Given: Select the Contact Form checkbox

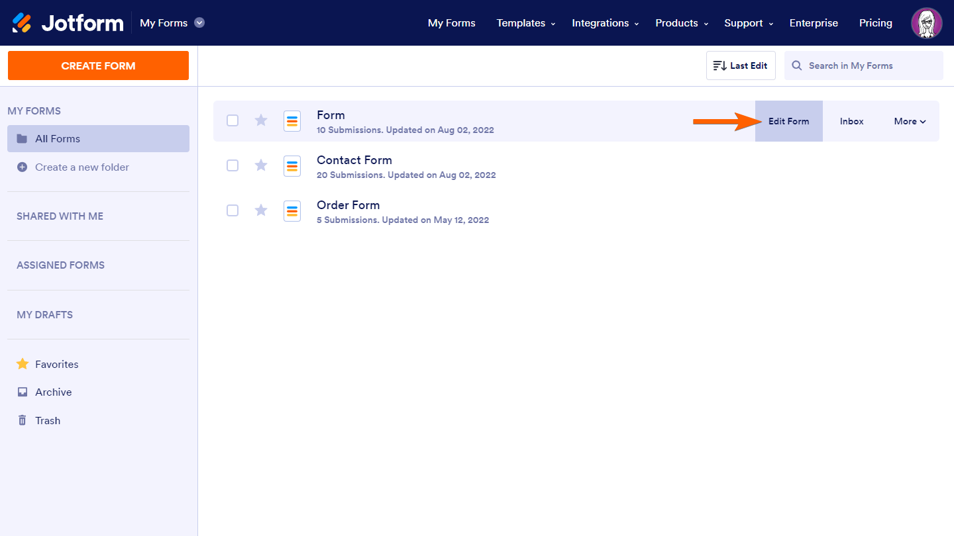Looking at the screenshot, I should (x=233, y=165).
